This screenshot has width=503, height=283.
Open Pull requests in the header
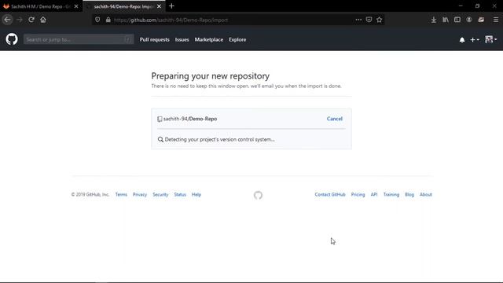click(154, 39)
